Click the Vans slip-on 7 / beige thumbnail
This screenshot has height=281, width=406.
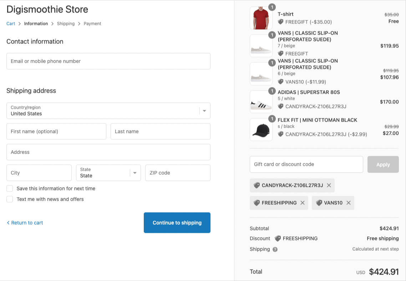coord(261,46)
